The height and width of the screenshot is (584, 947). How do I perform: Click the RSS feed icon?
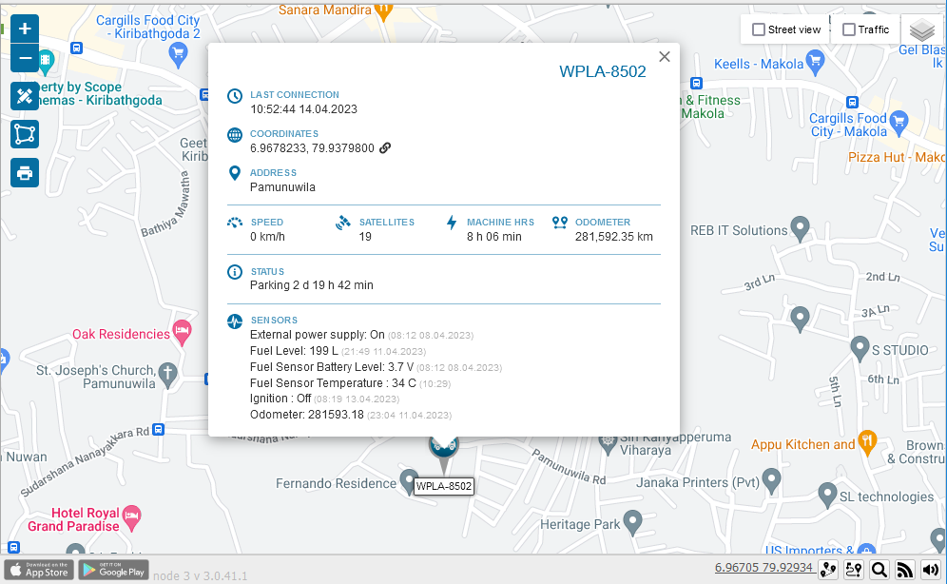pyautogui.click(x=905, y=569)
